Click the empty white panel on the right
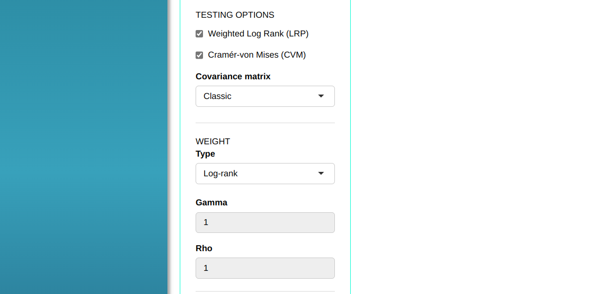The width and height of the screenshot is (611, 294). tap(479, 148)
